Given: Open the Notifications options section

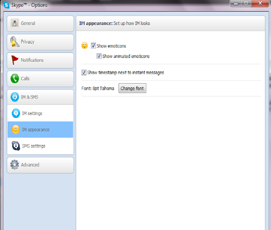Looking at the screenshot, I should tap(40, 60).
